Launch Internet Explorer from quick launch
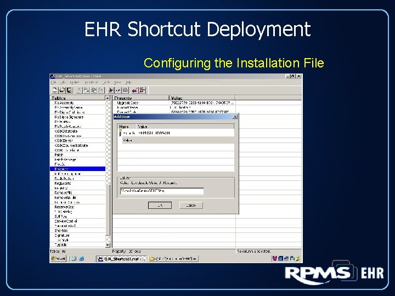The width and height of the screenshot is (395, 296). [82, 259]
